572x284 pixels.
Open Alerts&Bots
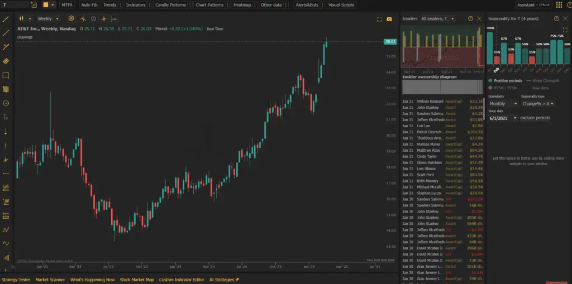[x=307, y=5]
